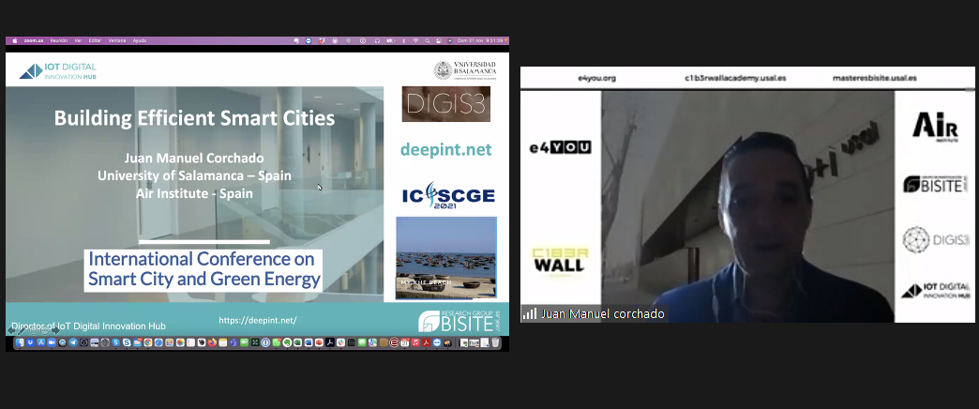Open the Trash in the dock
This screenshot has height=409, width=979.
(x=495, y=342)
